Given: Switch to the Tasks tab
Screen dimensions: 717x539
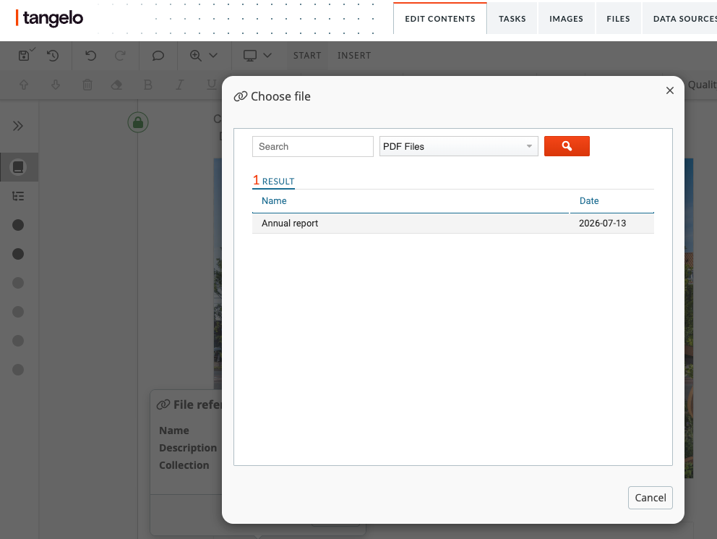Looking at the screenshot, I should pyautogui.click(x=512, y=19).
